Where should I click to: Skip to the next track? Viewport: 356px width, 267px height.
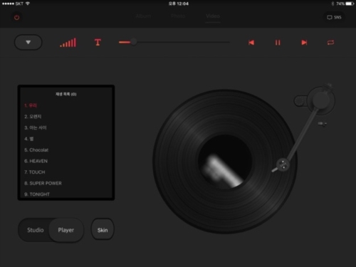(304, 43)
